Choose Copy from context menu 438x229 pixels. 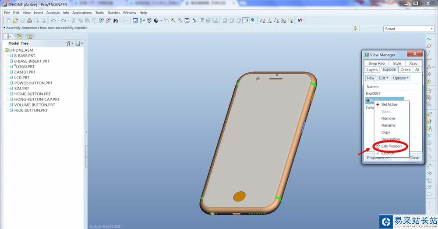(385, 132)
